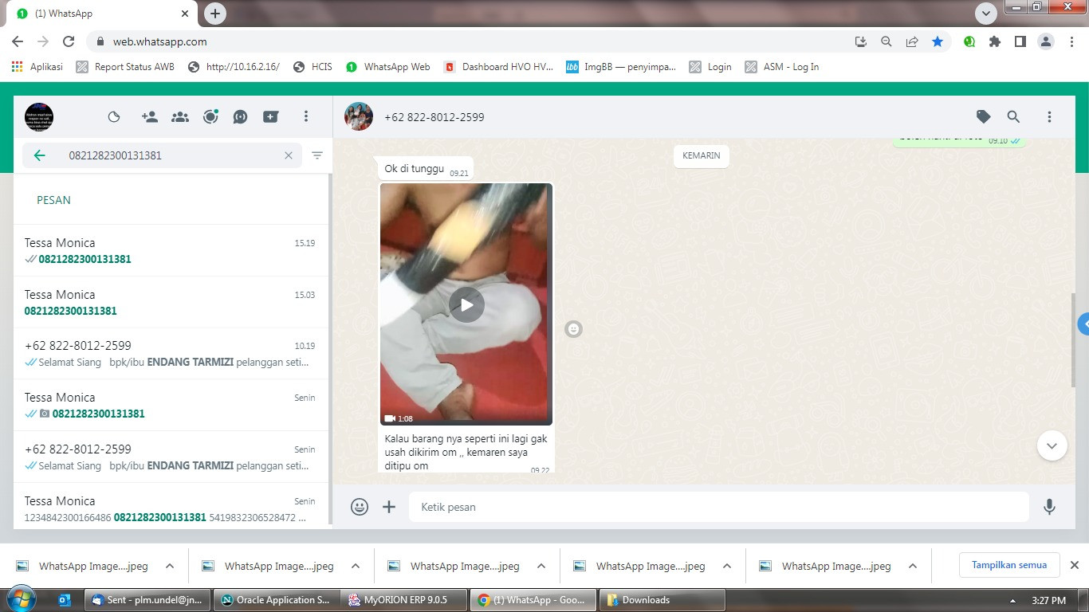
Task: Open the emoji picker beside message box
Action: pos(360,507)
